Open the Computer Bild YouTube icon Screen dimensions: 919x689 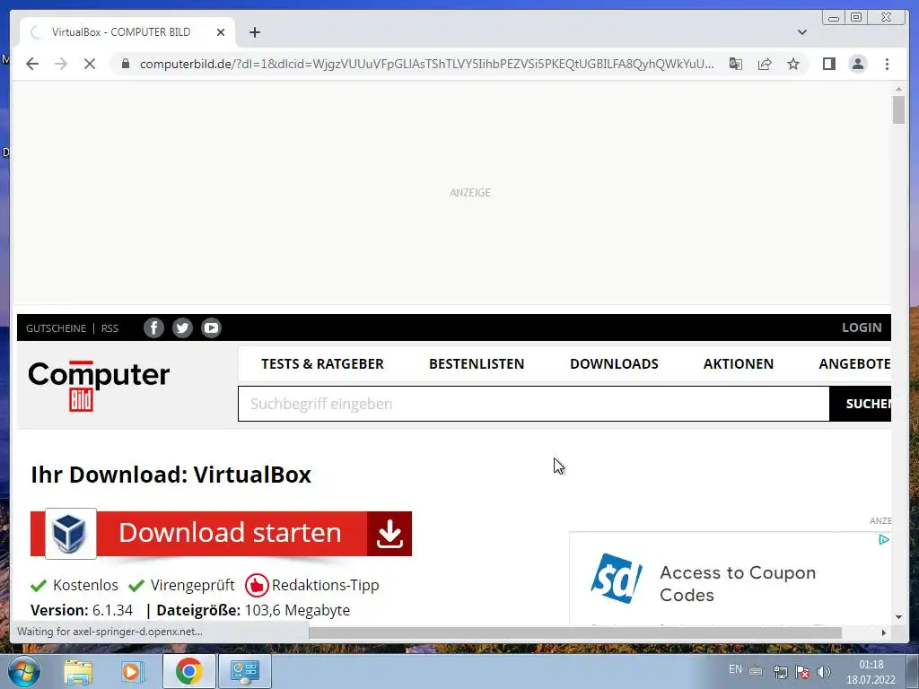coord(211,327)
